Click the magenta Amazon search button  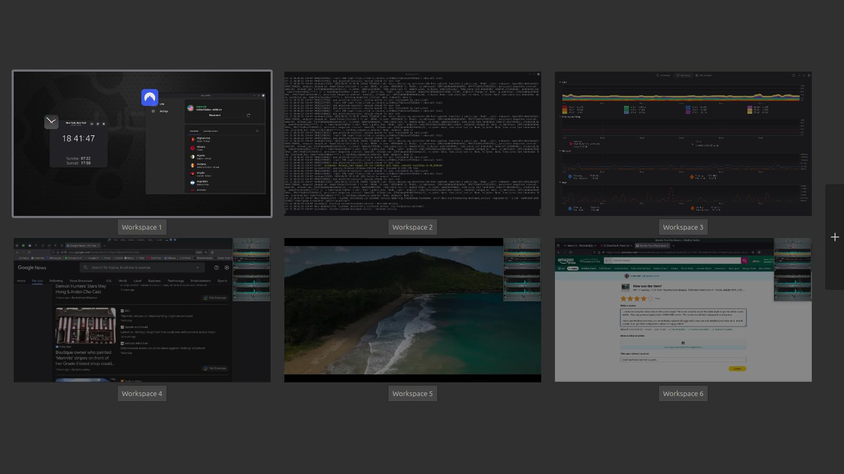click(x=744, y=260)
